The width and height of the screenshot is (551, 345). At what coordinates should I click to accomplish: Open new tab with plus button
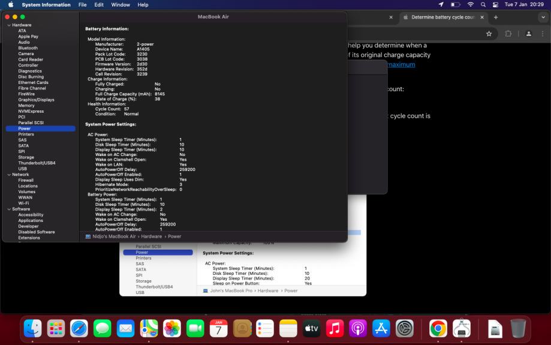click(496, 17)
